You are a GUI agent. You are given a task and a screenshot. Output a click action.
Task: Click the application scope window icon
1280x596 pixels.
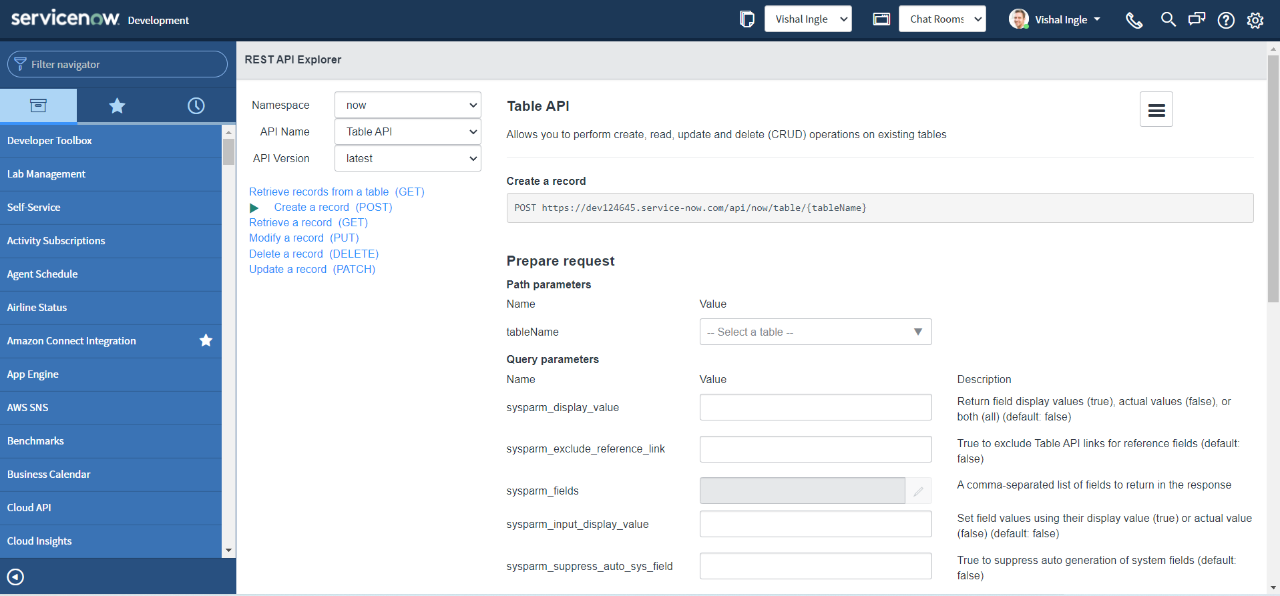(x=881, y=19)
